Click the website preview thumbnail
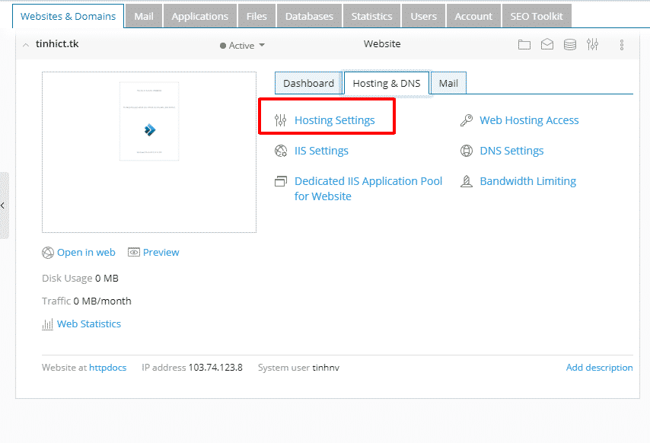The image size is (650, 443). (149, 150)
